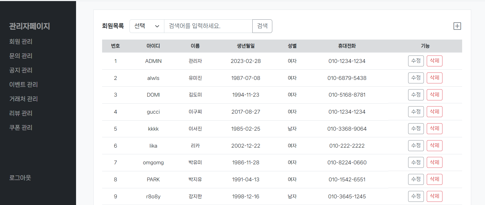Click 삭제 for the ADMIN row
This screenshot has width=485, height=205.
point(434,61)
